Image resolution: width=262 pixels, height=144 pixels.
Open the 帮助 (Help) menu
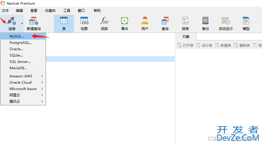tap(97, 11)
